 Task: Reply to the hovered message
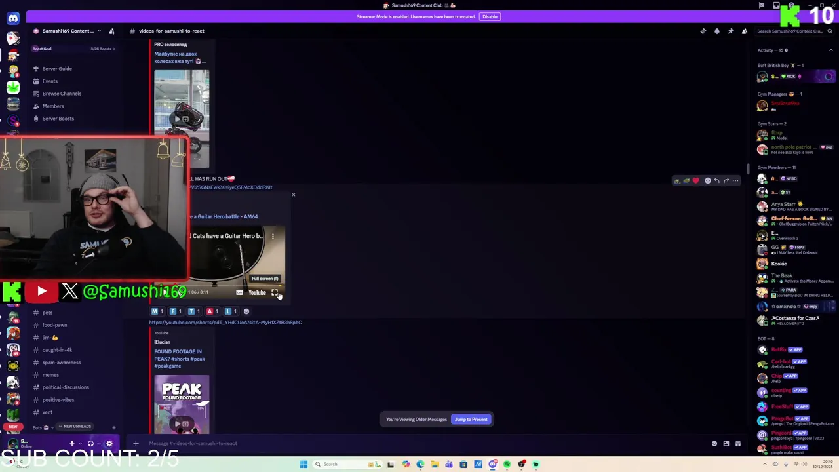coord(716,180)
